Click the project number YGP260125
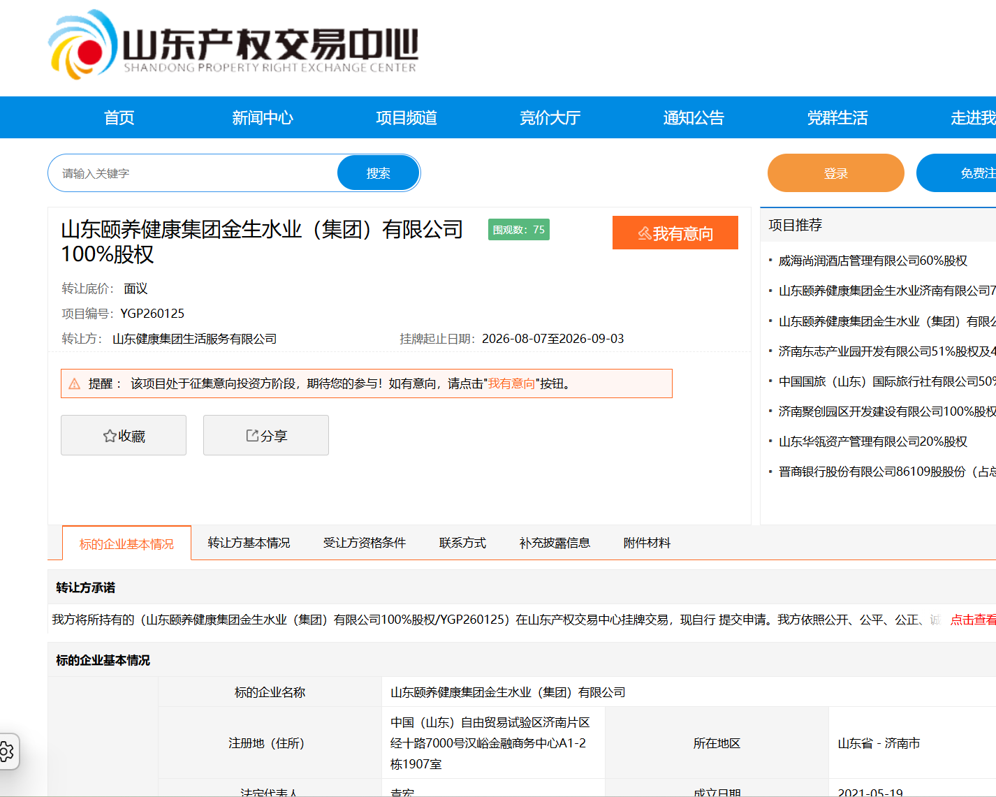 (152, 314)
